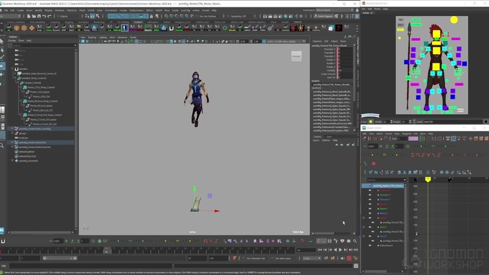Click the Display menu in Outliner

12,41
